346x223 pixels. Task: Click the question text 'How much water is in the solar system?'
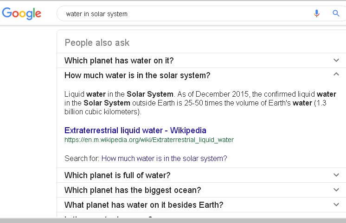137,75
